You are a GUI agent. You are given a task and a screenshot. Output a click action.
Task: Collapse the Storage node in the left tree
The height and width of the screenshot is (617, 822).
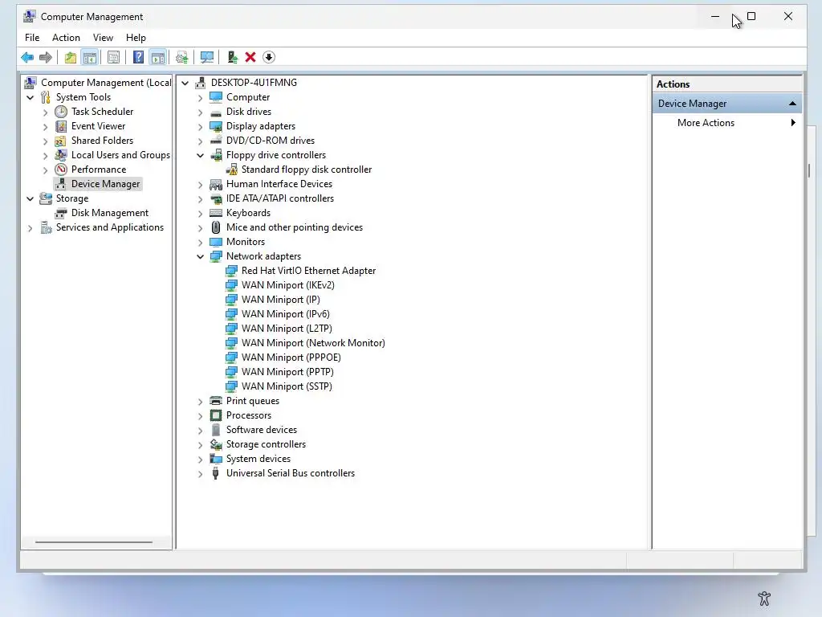(x=31, y=199)
